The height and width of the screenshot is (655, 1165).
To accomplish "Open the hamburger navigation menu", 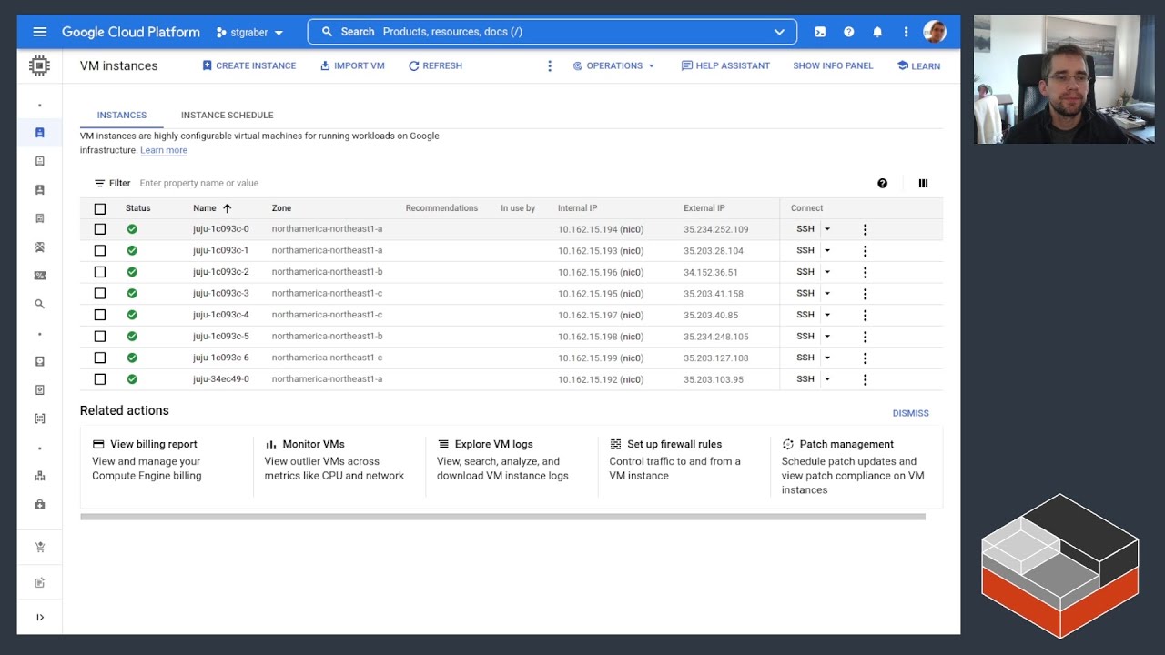I will point(39,32).
